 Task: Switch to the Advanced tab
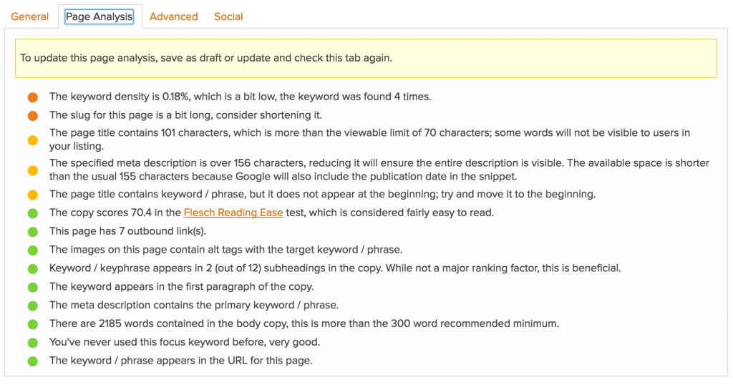point(173,17)
